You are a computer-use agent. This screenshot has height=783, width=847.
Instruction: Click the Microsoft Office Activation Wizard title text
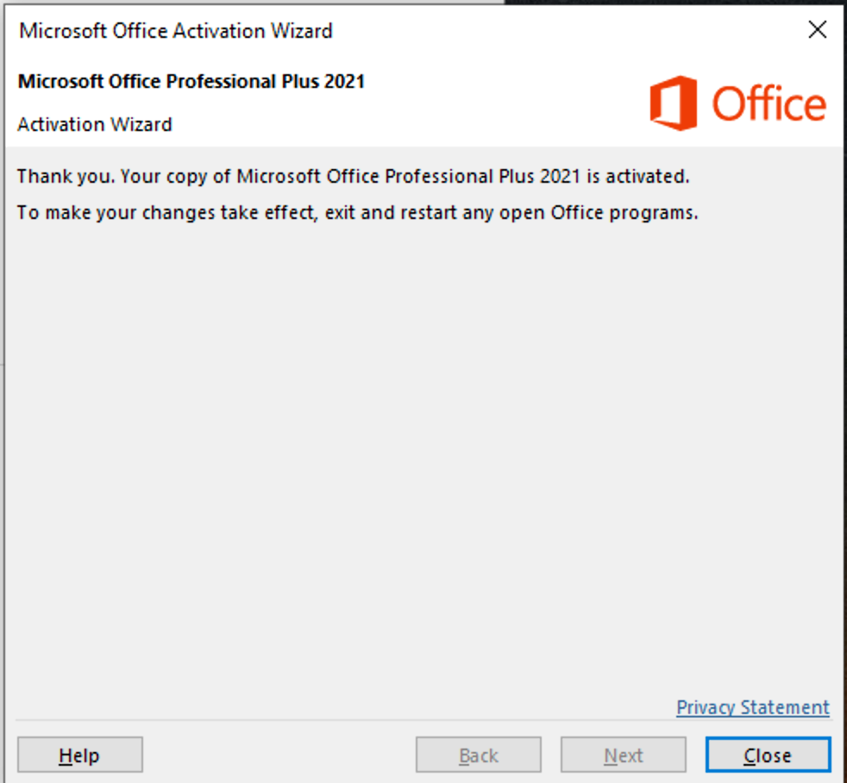click(x=176, y=31)
